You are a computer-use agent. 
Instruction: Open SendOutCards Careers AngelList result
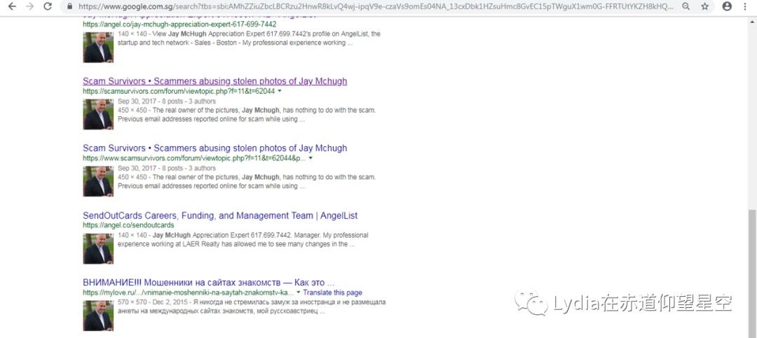(220, 216)
